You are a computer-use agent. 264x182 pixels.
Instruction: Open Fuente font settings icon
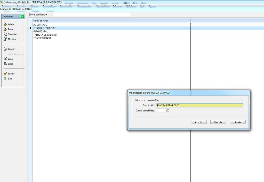pyautogui.click(x=5, y=74)
